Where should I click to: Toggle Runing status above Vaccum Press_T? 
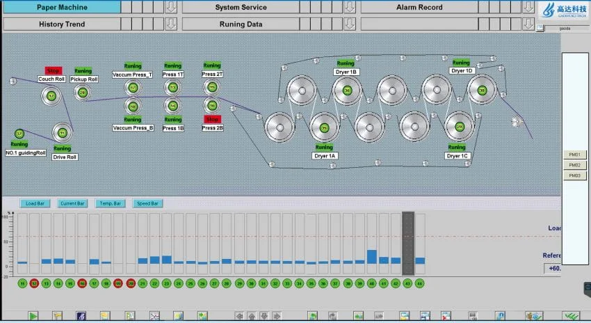[x=133, y=66]
